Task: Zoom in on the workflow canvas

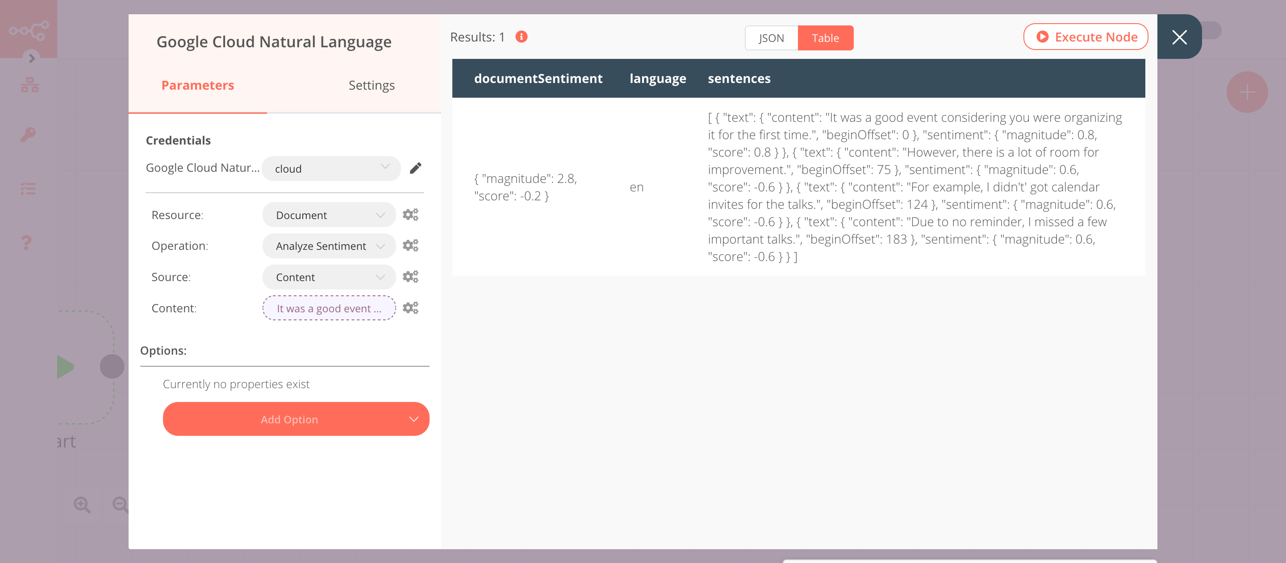Action: (x=82, y=505)
